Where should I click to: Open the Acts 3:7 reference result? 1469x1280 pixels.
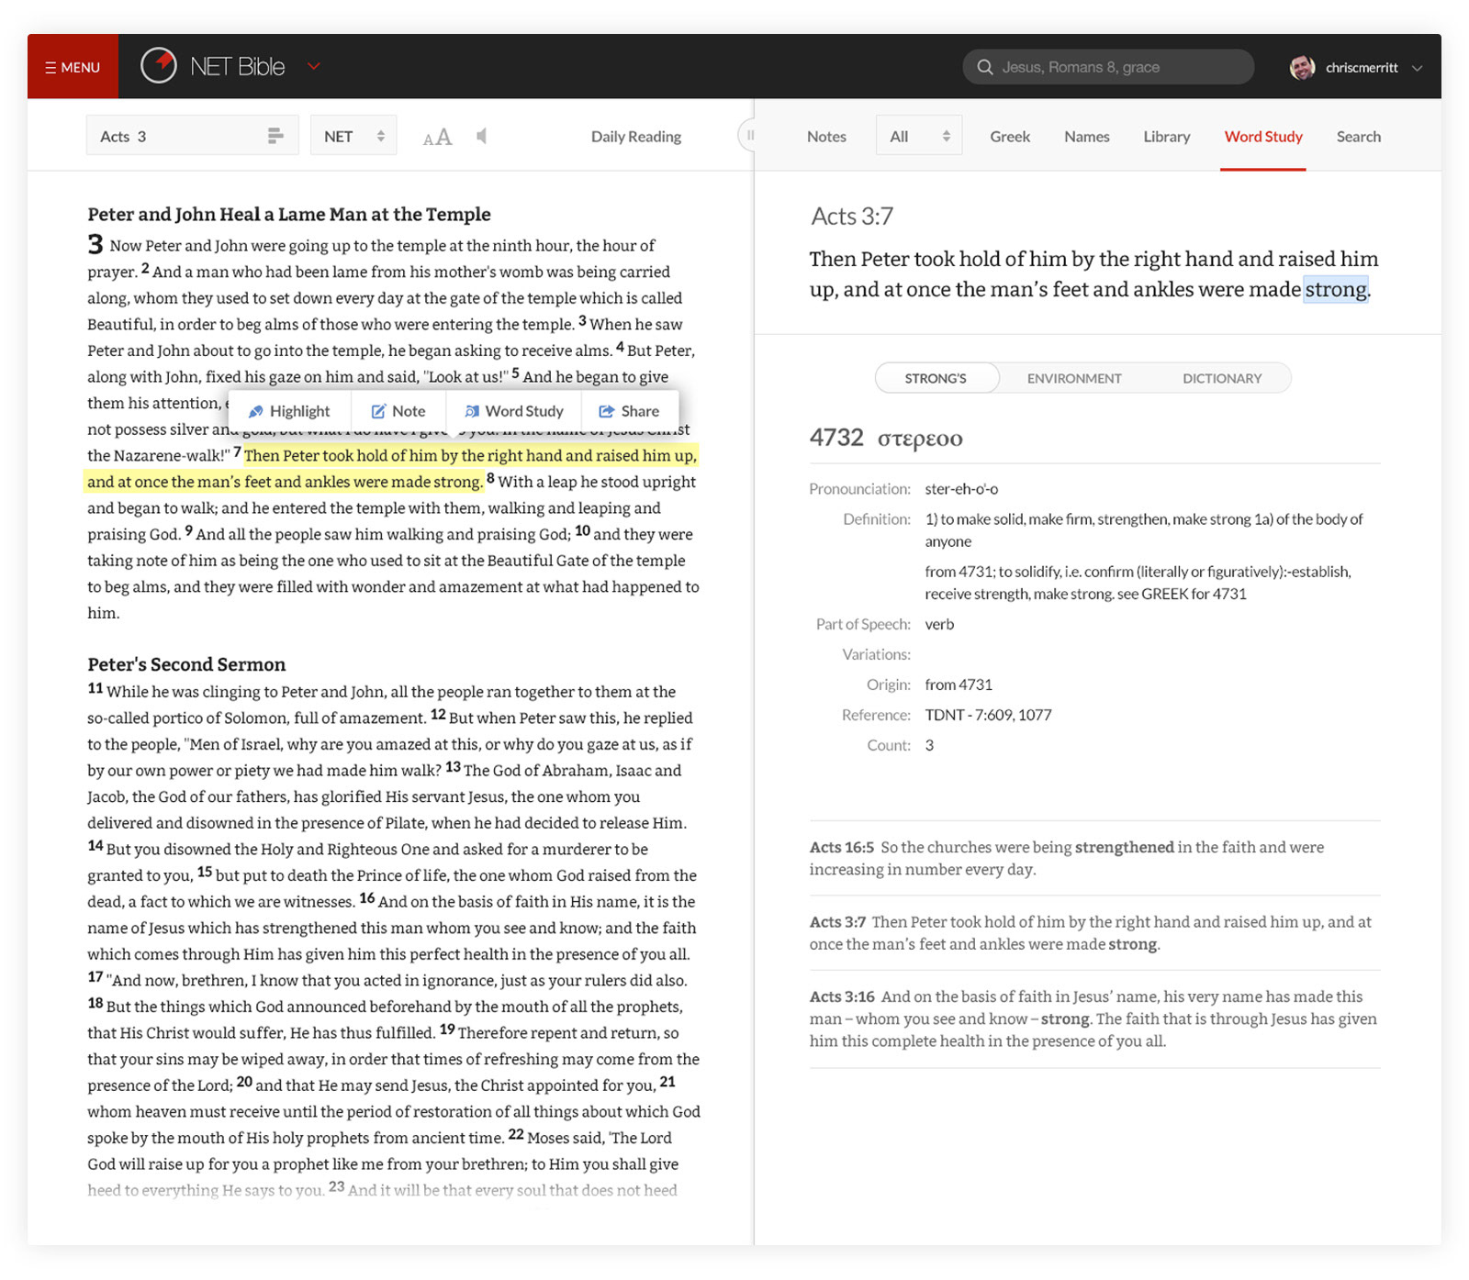click(1094, 933)
